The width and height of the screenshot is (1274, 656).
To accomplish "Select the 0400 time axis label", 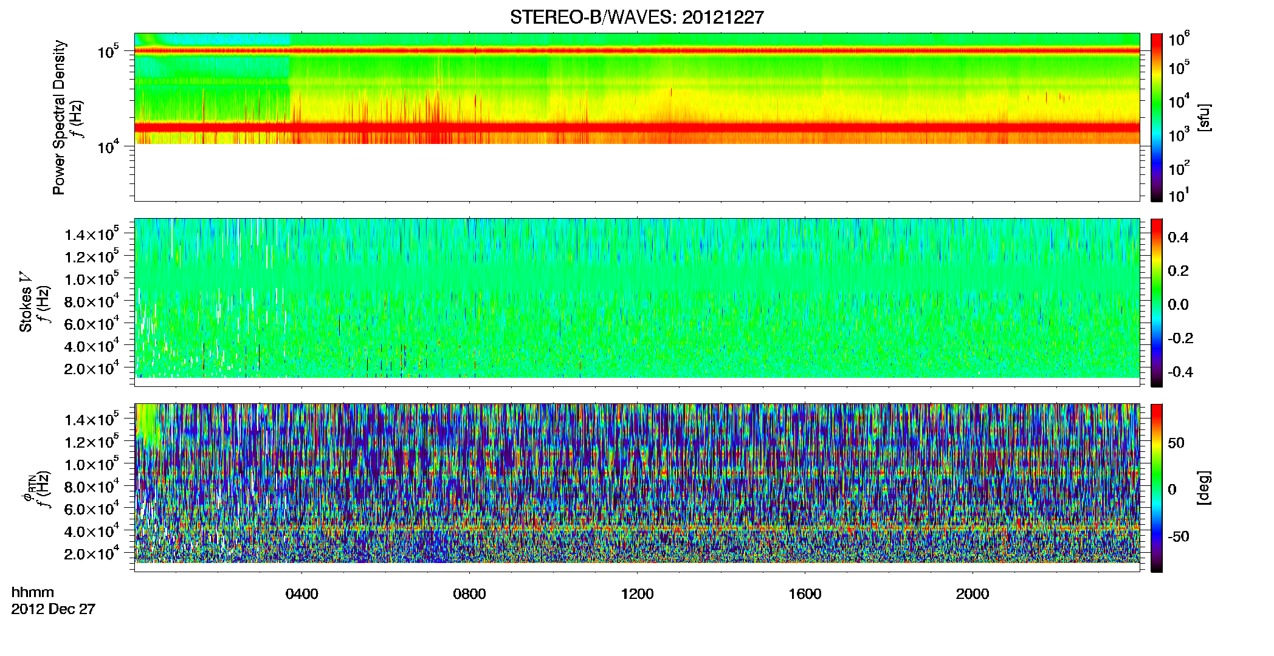I will pos(302,594).
